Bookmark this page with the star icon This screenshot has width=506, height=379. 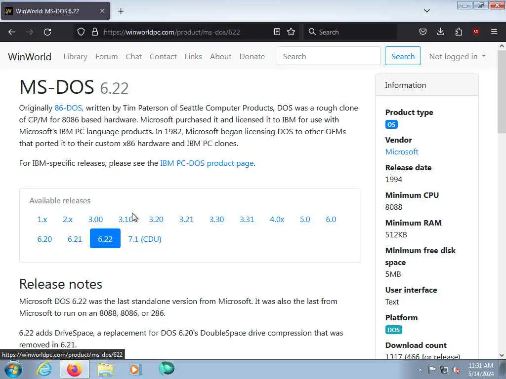(291, 32)
